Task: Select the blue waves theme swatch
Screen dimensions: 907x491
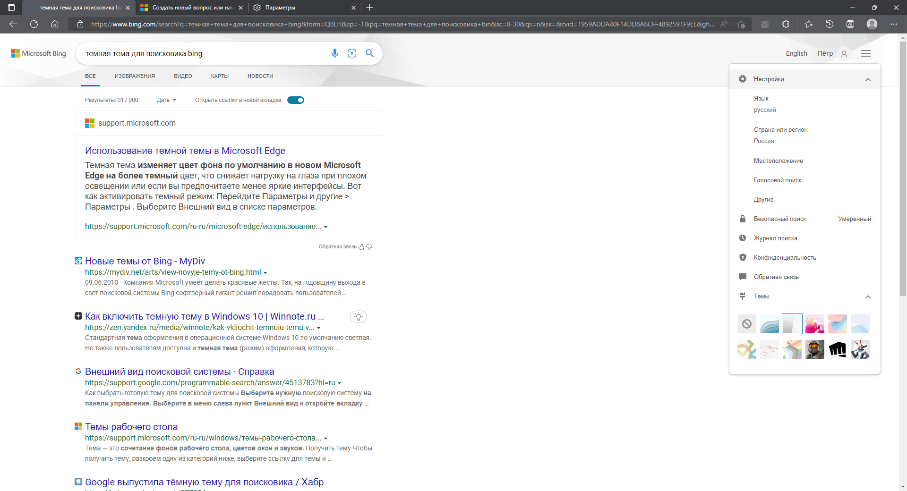Action: [x=770, y=324]
